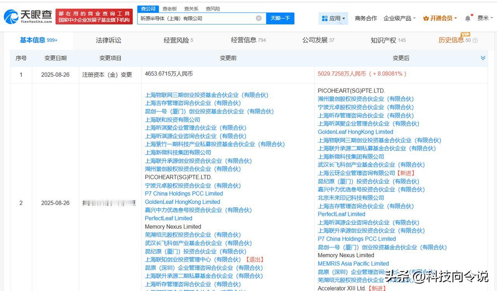The height and width of the screenshot is (291, 497).
Task: Click the 注册资本（金）变更 cell
Action: 107,74
